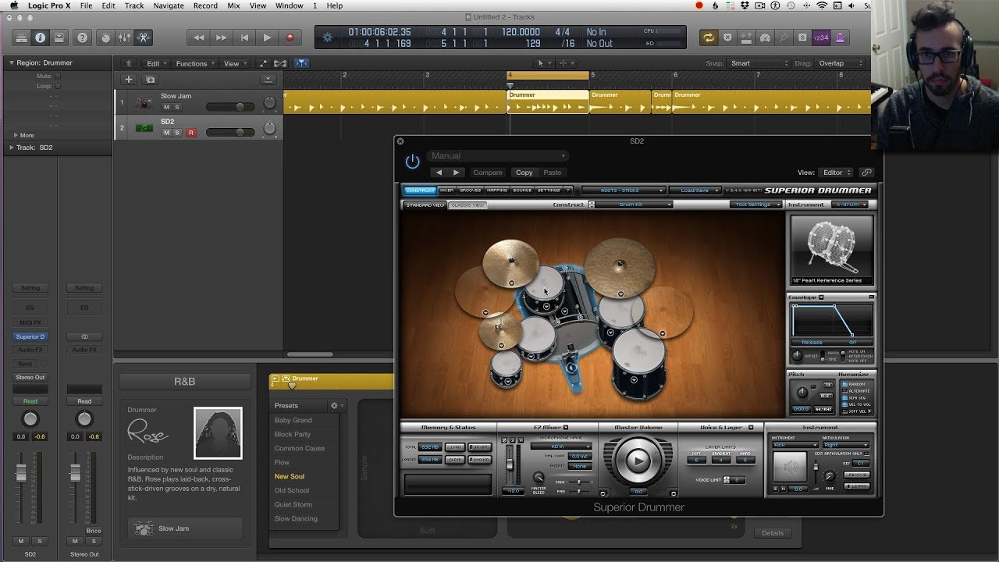Preview sound with Master Volume play button
This screenshot has height=562, width=999.
point(638,461)
